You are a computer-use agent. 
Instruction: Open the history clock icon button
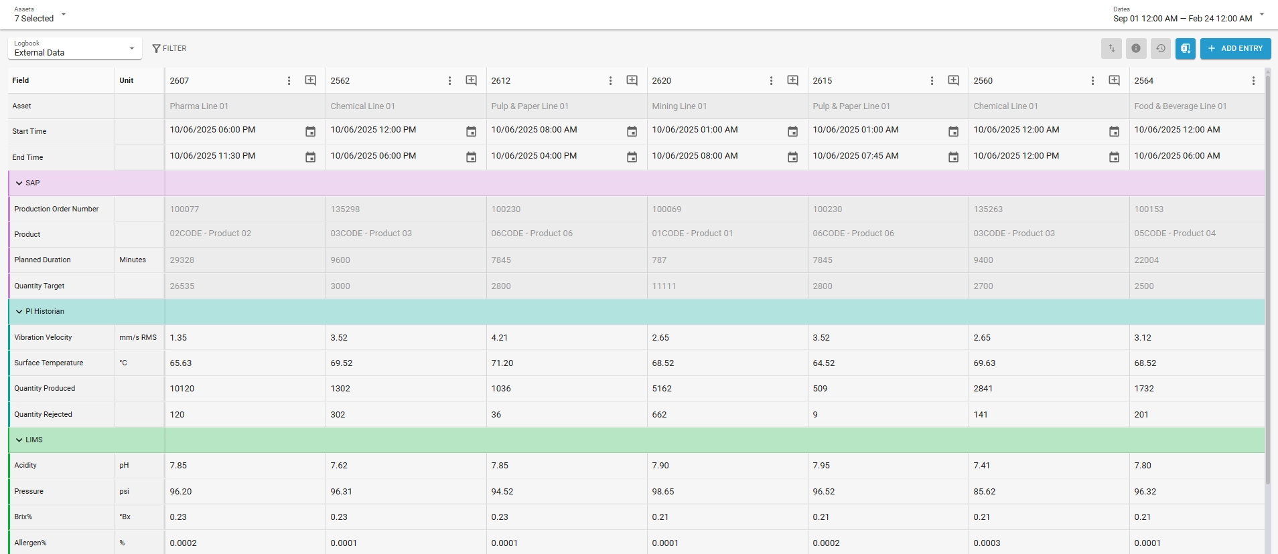[1161, 48]
